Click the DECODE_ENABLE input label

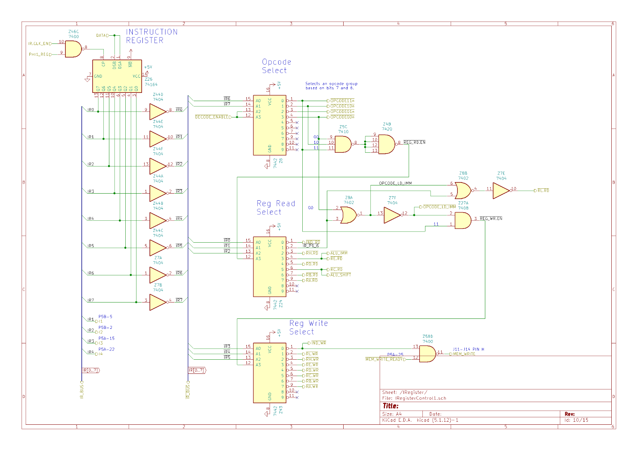[213, 117]
